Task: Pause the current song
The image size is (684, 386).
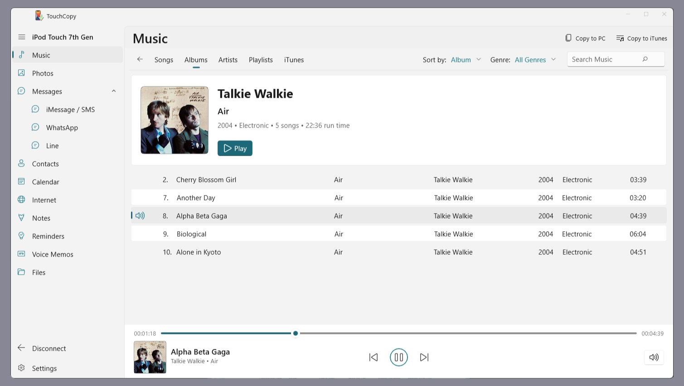Action: 399,357
